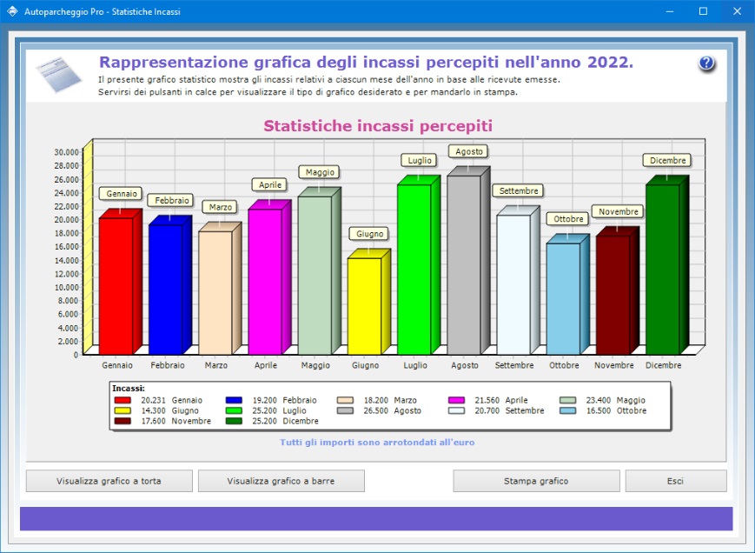The image size is (755, 553).
Task: Click the Statistiche incassi percepiti chart title
Action: [378, 126]
